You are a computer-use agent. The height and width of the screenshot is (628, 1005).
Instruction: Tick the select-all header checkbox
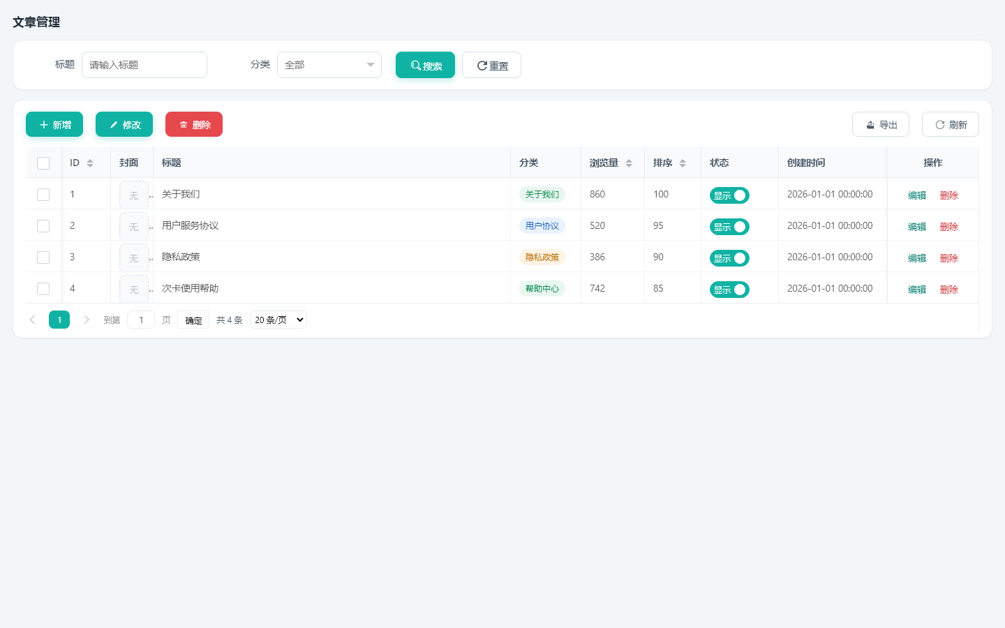coord(43,163)
